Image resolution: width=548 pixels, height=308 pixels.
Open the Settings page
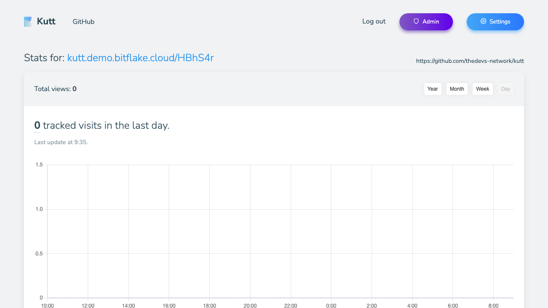pos(495,22)
